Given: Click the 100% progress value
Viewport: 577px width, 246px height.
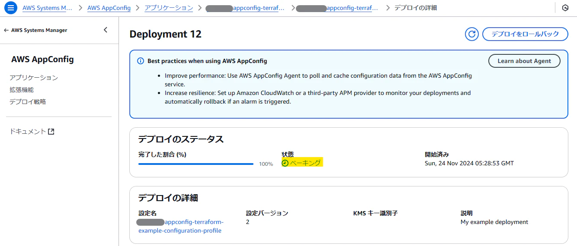Looking at the screenshot, I should (266, 164).
